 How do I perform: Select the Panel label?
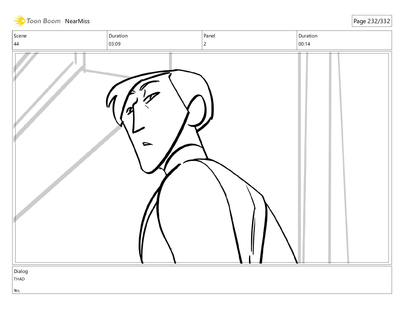click(x=209, y=36)
